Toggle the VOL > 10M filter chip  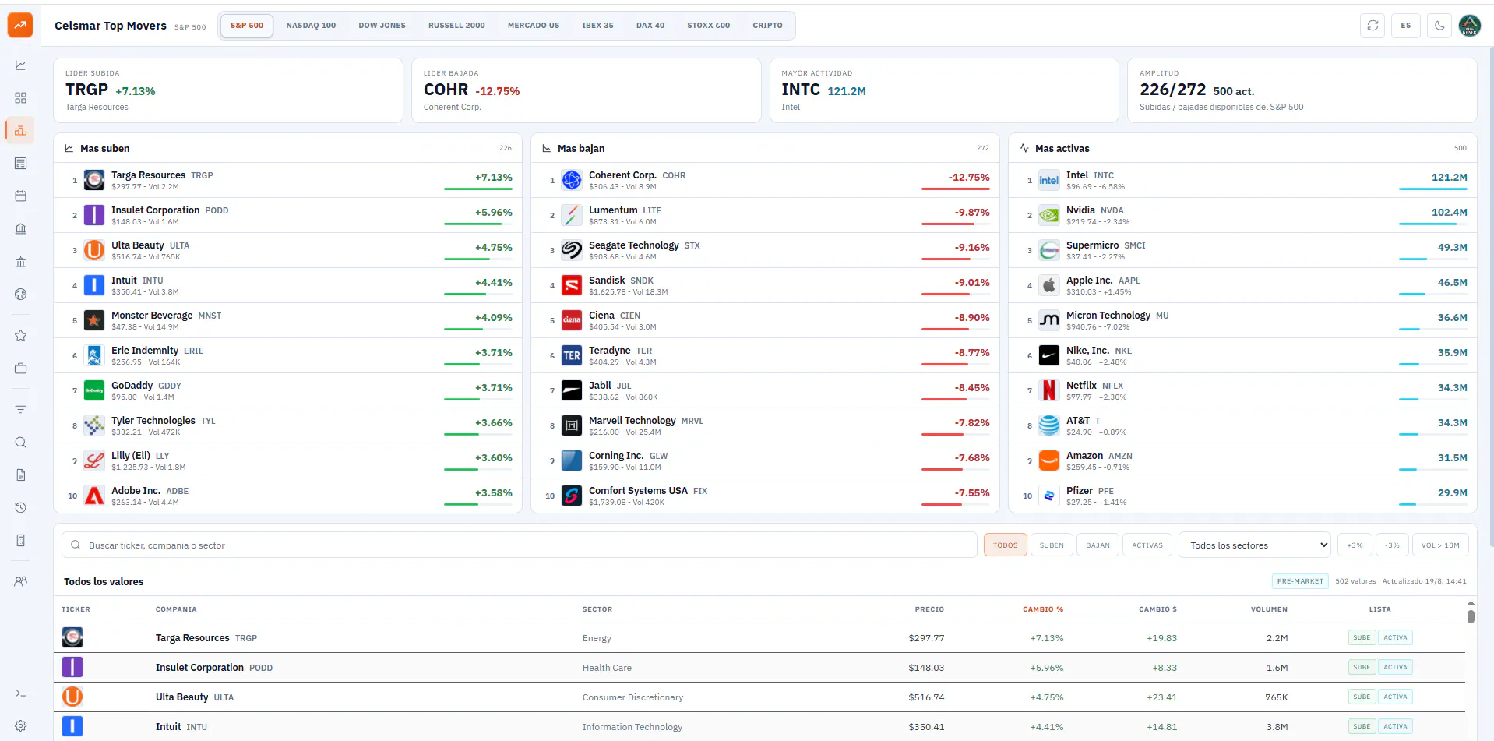click(x=1441, y=545)
